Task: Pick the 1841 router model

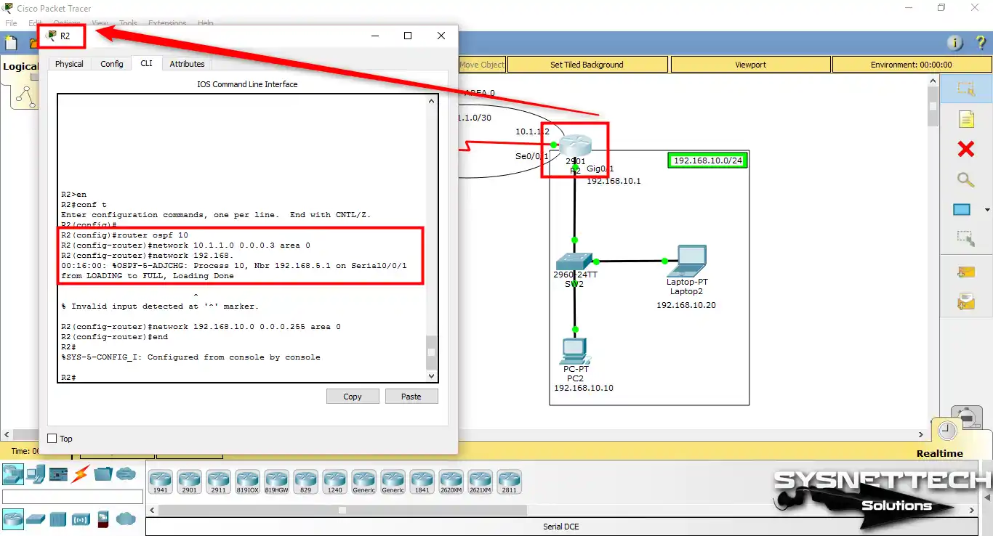Action: click(422, 482)
